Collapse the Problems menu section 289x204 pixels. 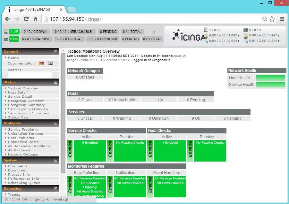56,123
